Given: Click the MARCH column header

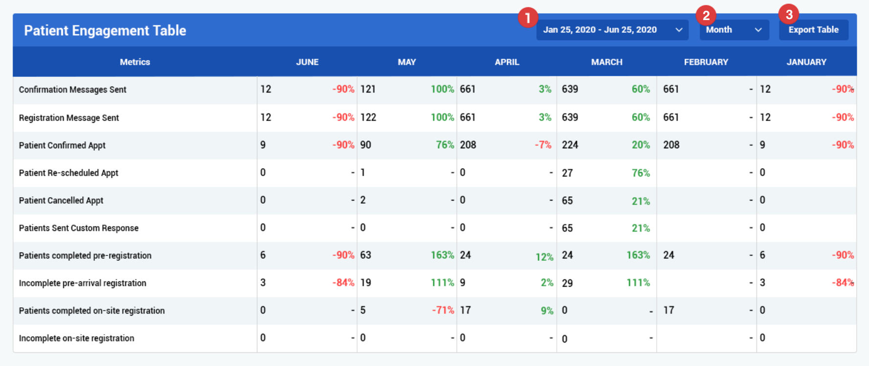Looking at the screenshot, I should tap(607, 62).
